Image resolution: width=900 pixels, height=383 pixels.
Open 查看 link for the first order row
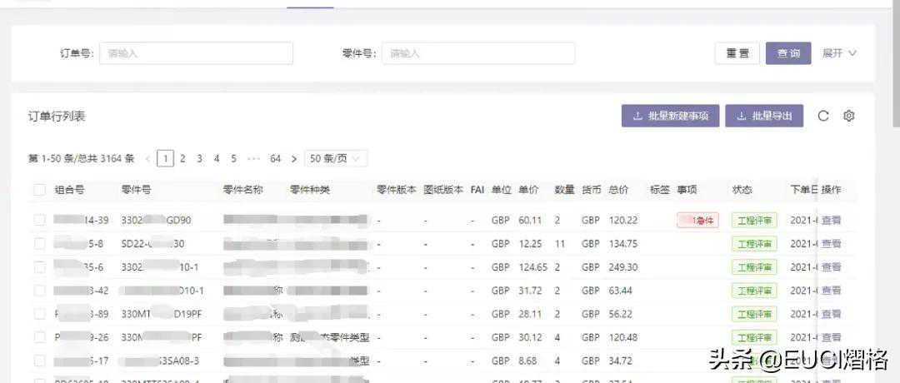(831, 221)
